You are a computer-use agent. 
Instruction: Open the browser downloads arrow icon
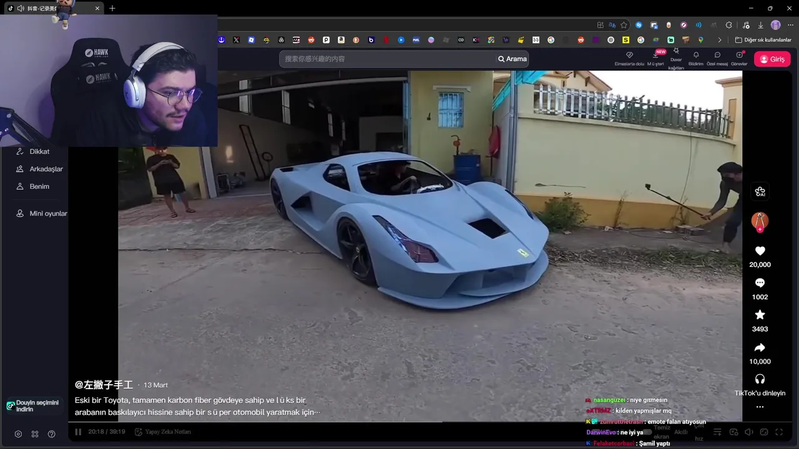pyautogui.click(x=761, y=25)
